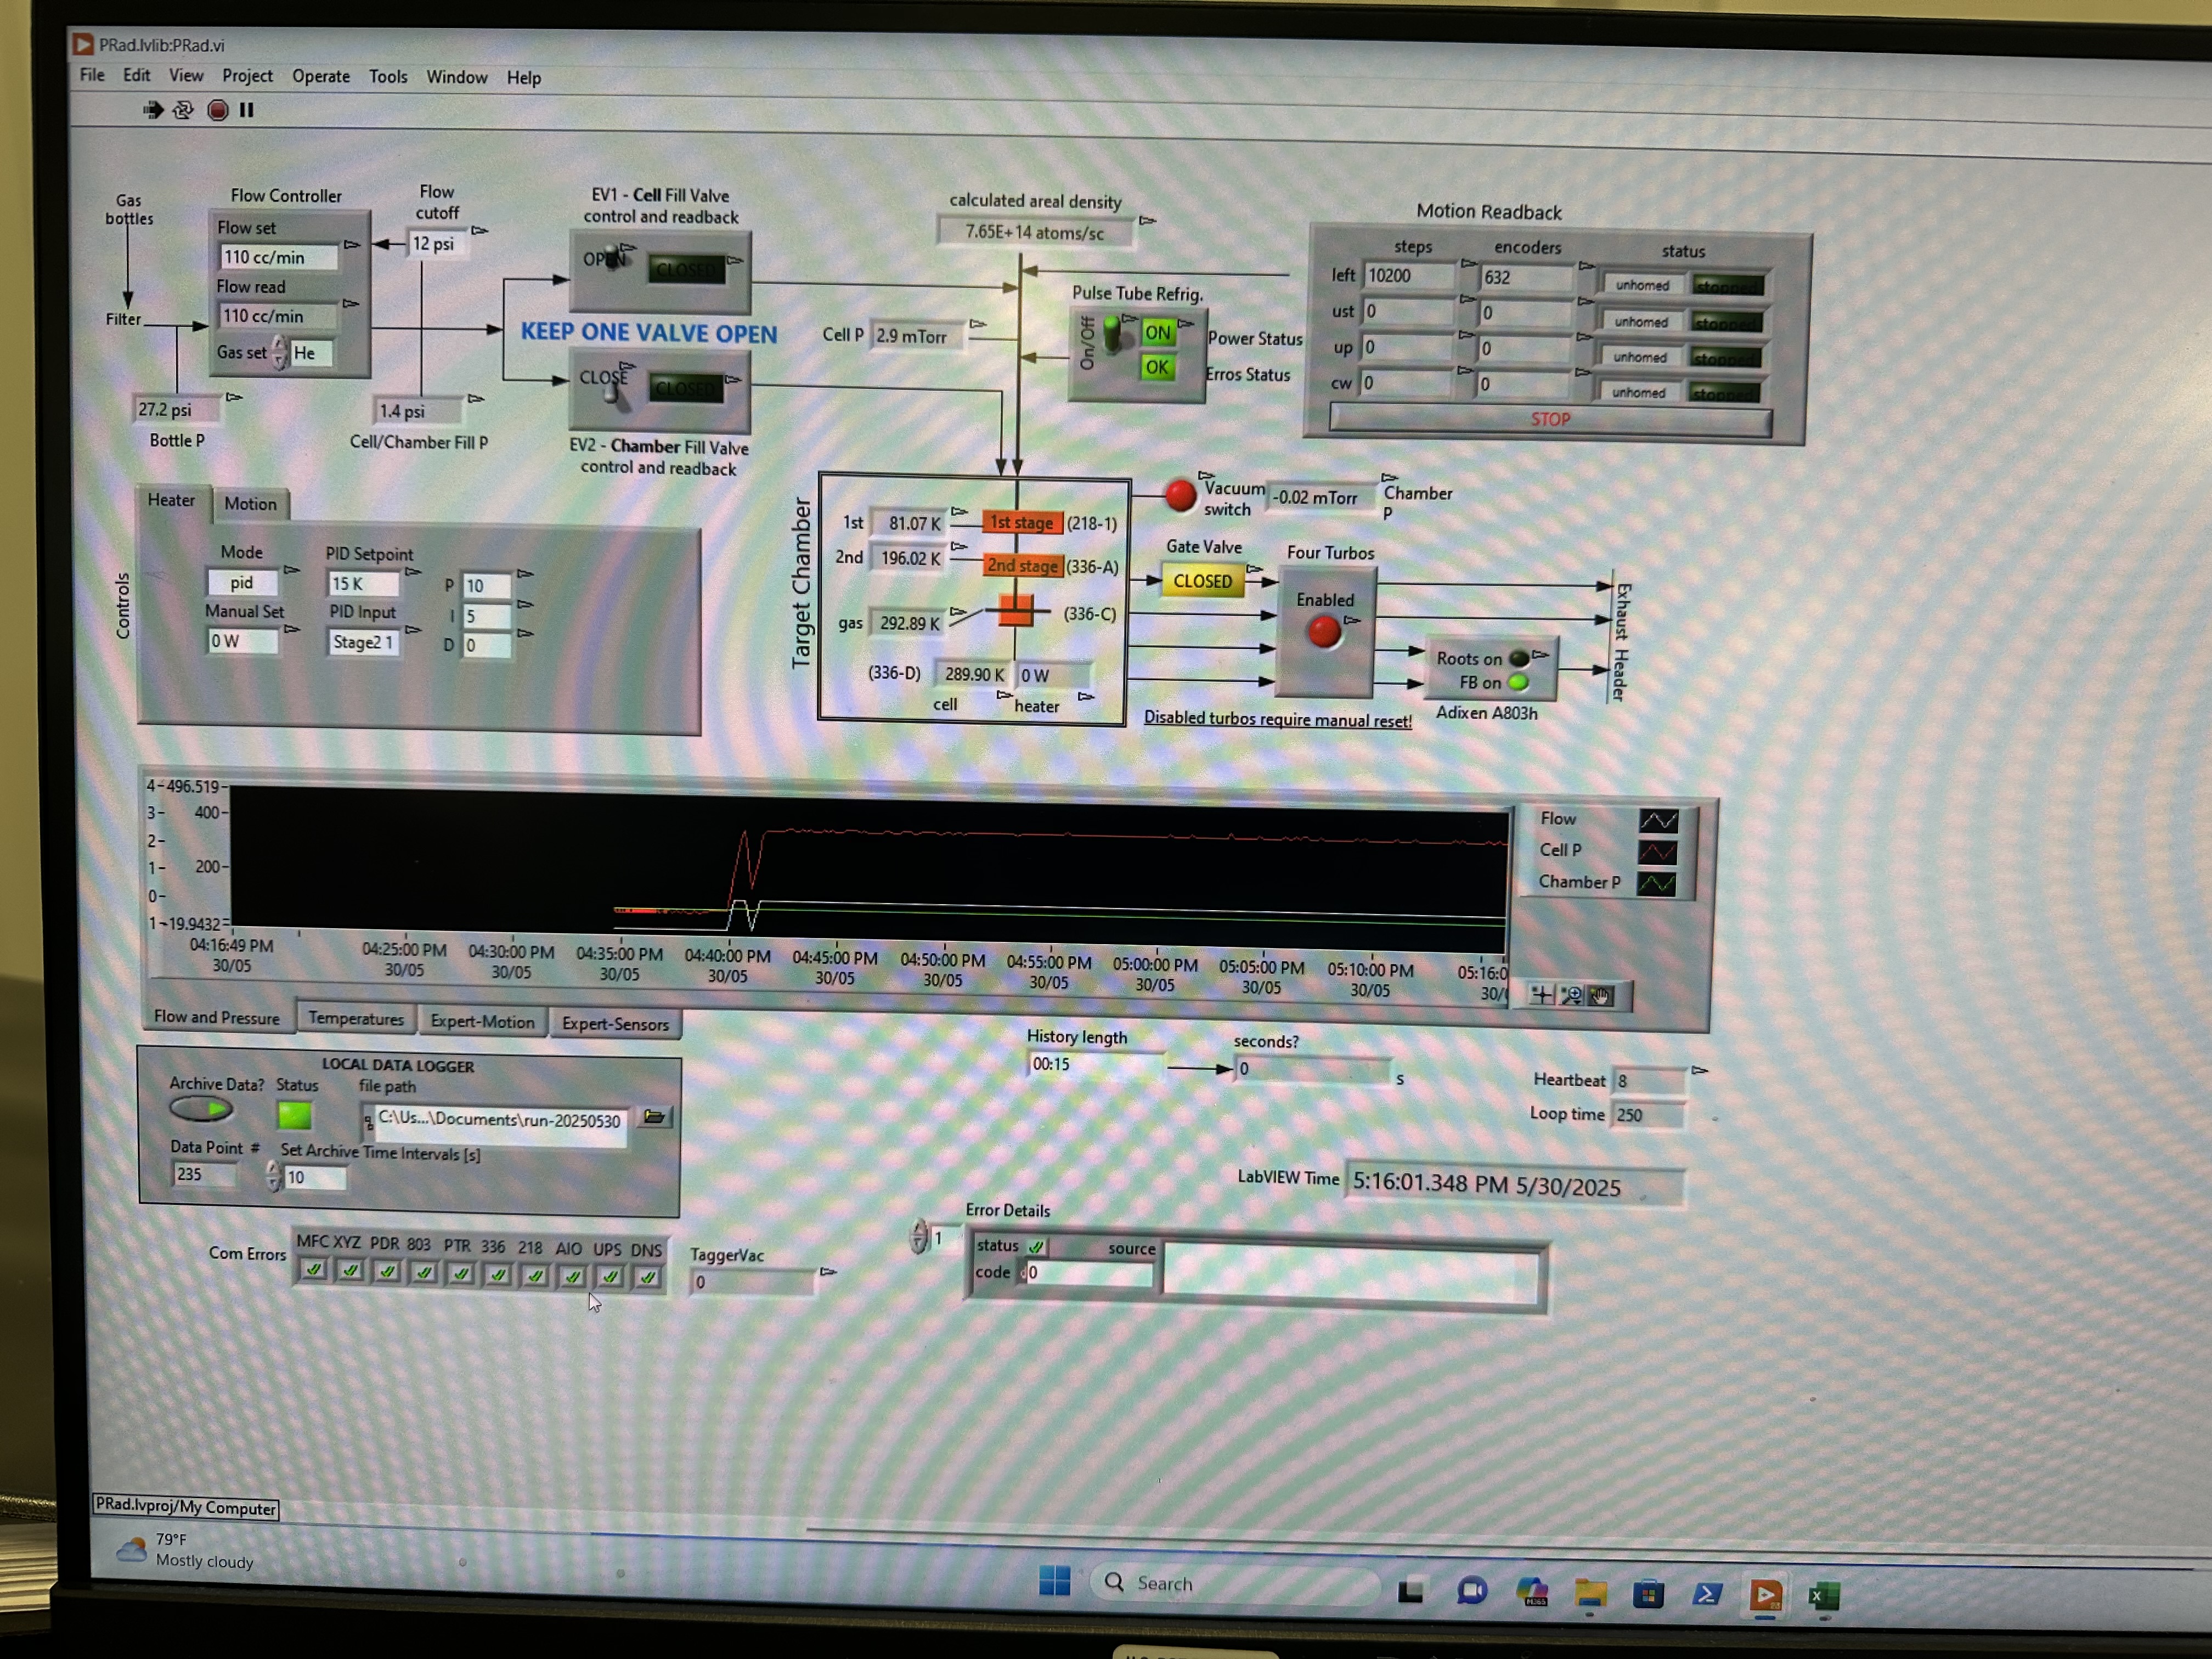Click the left steps 10200 field
2212x1659 pixels.
pos(1410,276)
